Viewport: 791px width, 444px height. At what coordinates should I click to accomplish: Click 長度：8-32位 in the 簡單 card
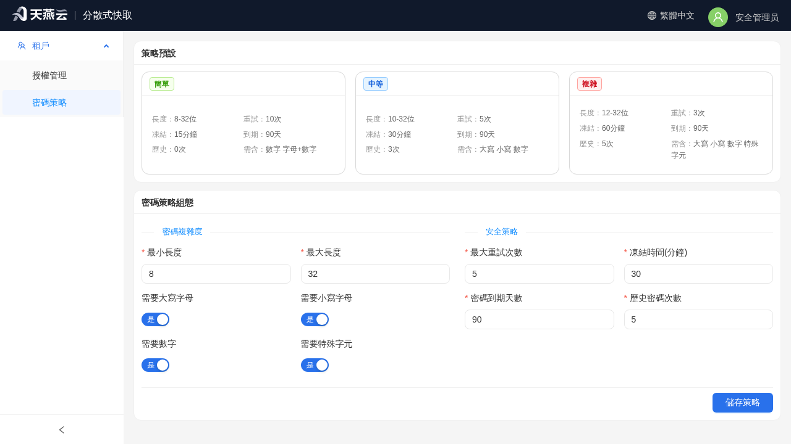[x=174, y=119]
